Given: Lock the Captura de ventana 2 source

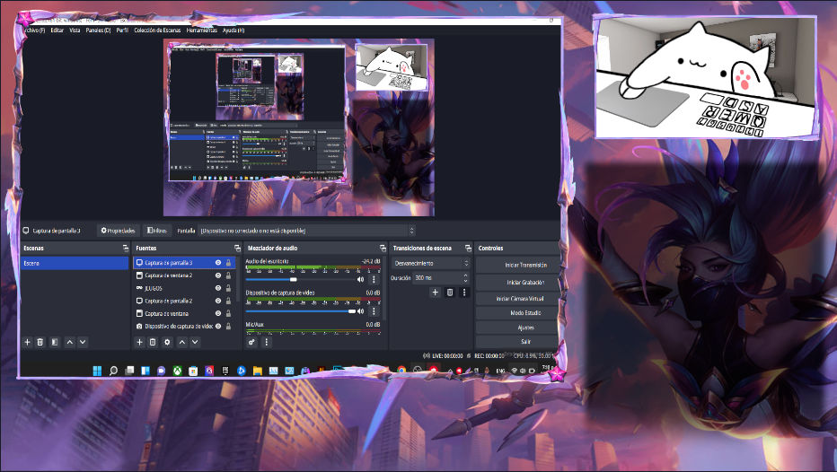Looking at the screenshot, I should click(228, 275).
